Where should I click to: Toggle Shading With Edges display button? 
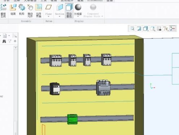coord(69,10)
